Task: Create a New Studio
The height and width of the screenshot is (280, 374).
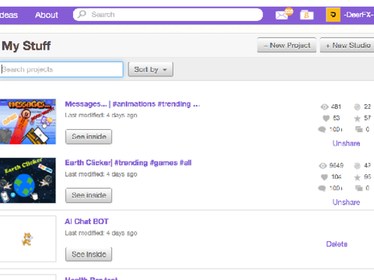Action: 347,45
